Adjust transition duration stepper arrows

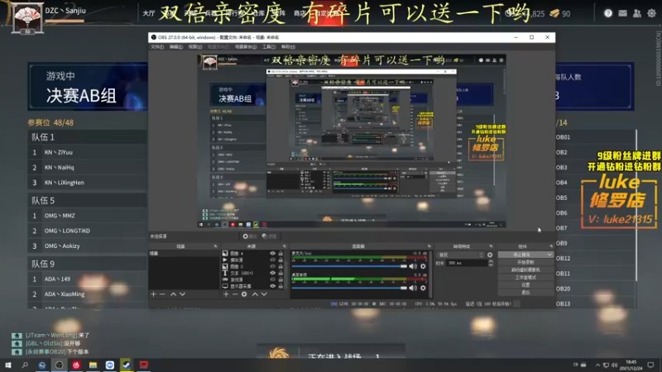(491, 263)
